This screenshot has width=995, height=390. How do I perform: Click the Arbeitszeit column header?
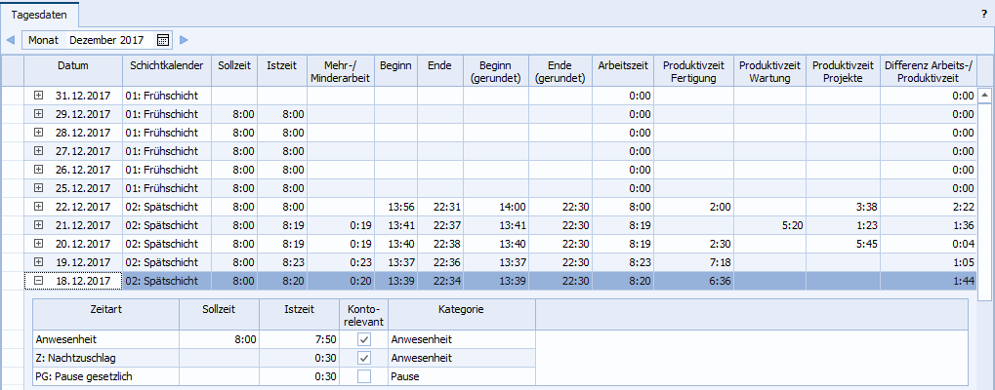622,66
